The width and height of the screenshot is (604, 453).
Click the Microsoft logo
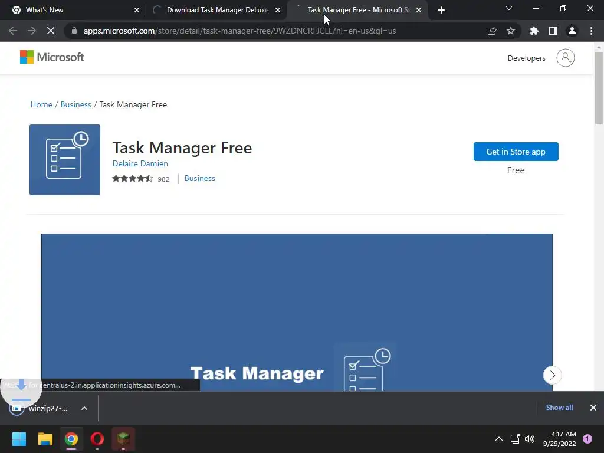tap(52, 57)
